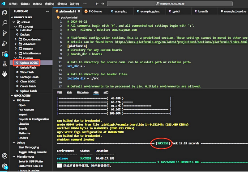Open the Accounts menu icon
This screenshot has width=248, height=172.
[4, 156]
